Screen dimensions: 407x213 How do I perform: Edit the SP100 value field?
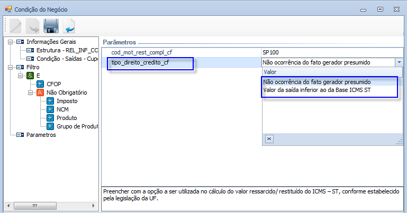[332, 52]
